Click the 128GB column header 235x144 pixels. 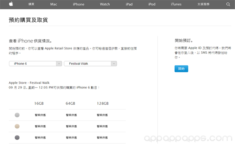point(103,104)
